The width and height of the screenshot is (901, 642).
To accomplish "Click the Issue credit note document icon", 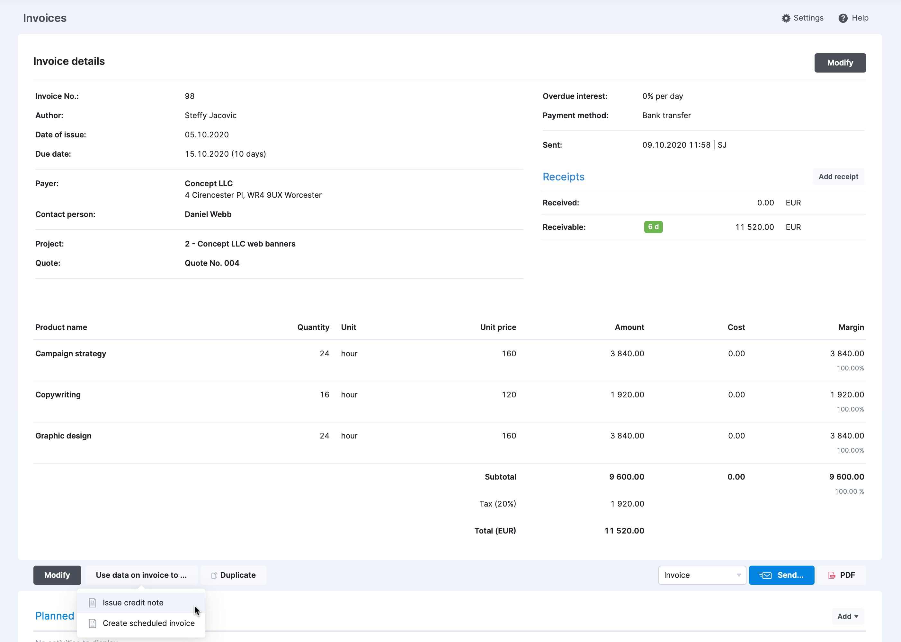I will tap(93, 603).
